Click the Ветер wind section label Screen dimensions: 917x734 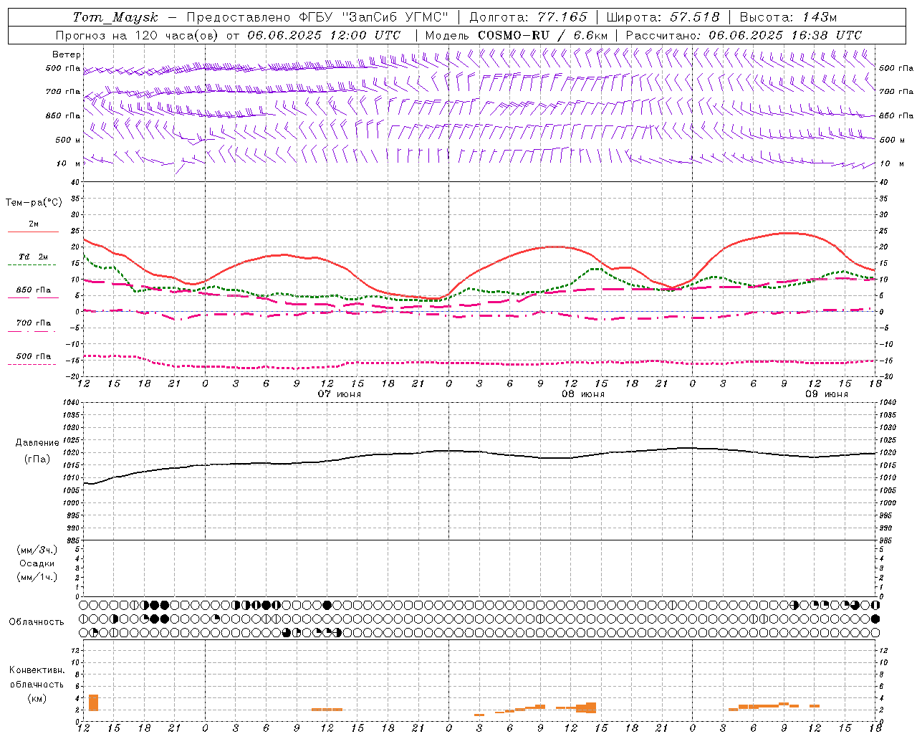[x=67, y=54]
